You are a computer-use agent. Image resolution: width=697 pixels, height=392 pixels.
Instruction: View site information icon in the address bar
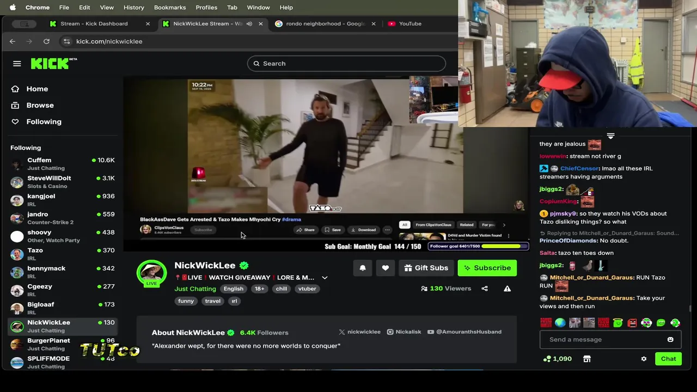[66, 41]
